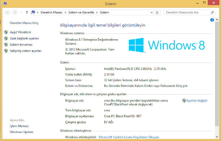Click the Windows etkinleştirildi status text
222x141 pixels.
click(81, 137)
